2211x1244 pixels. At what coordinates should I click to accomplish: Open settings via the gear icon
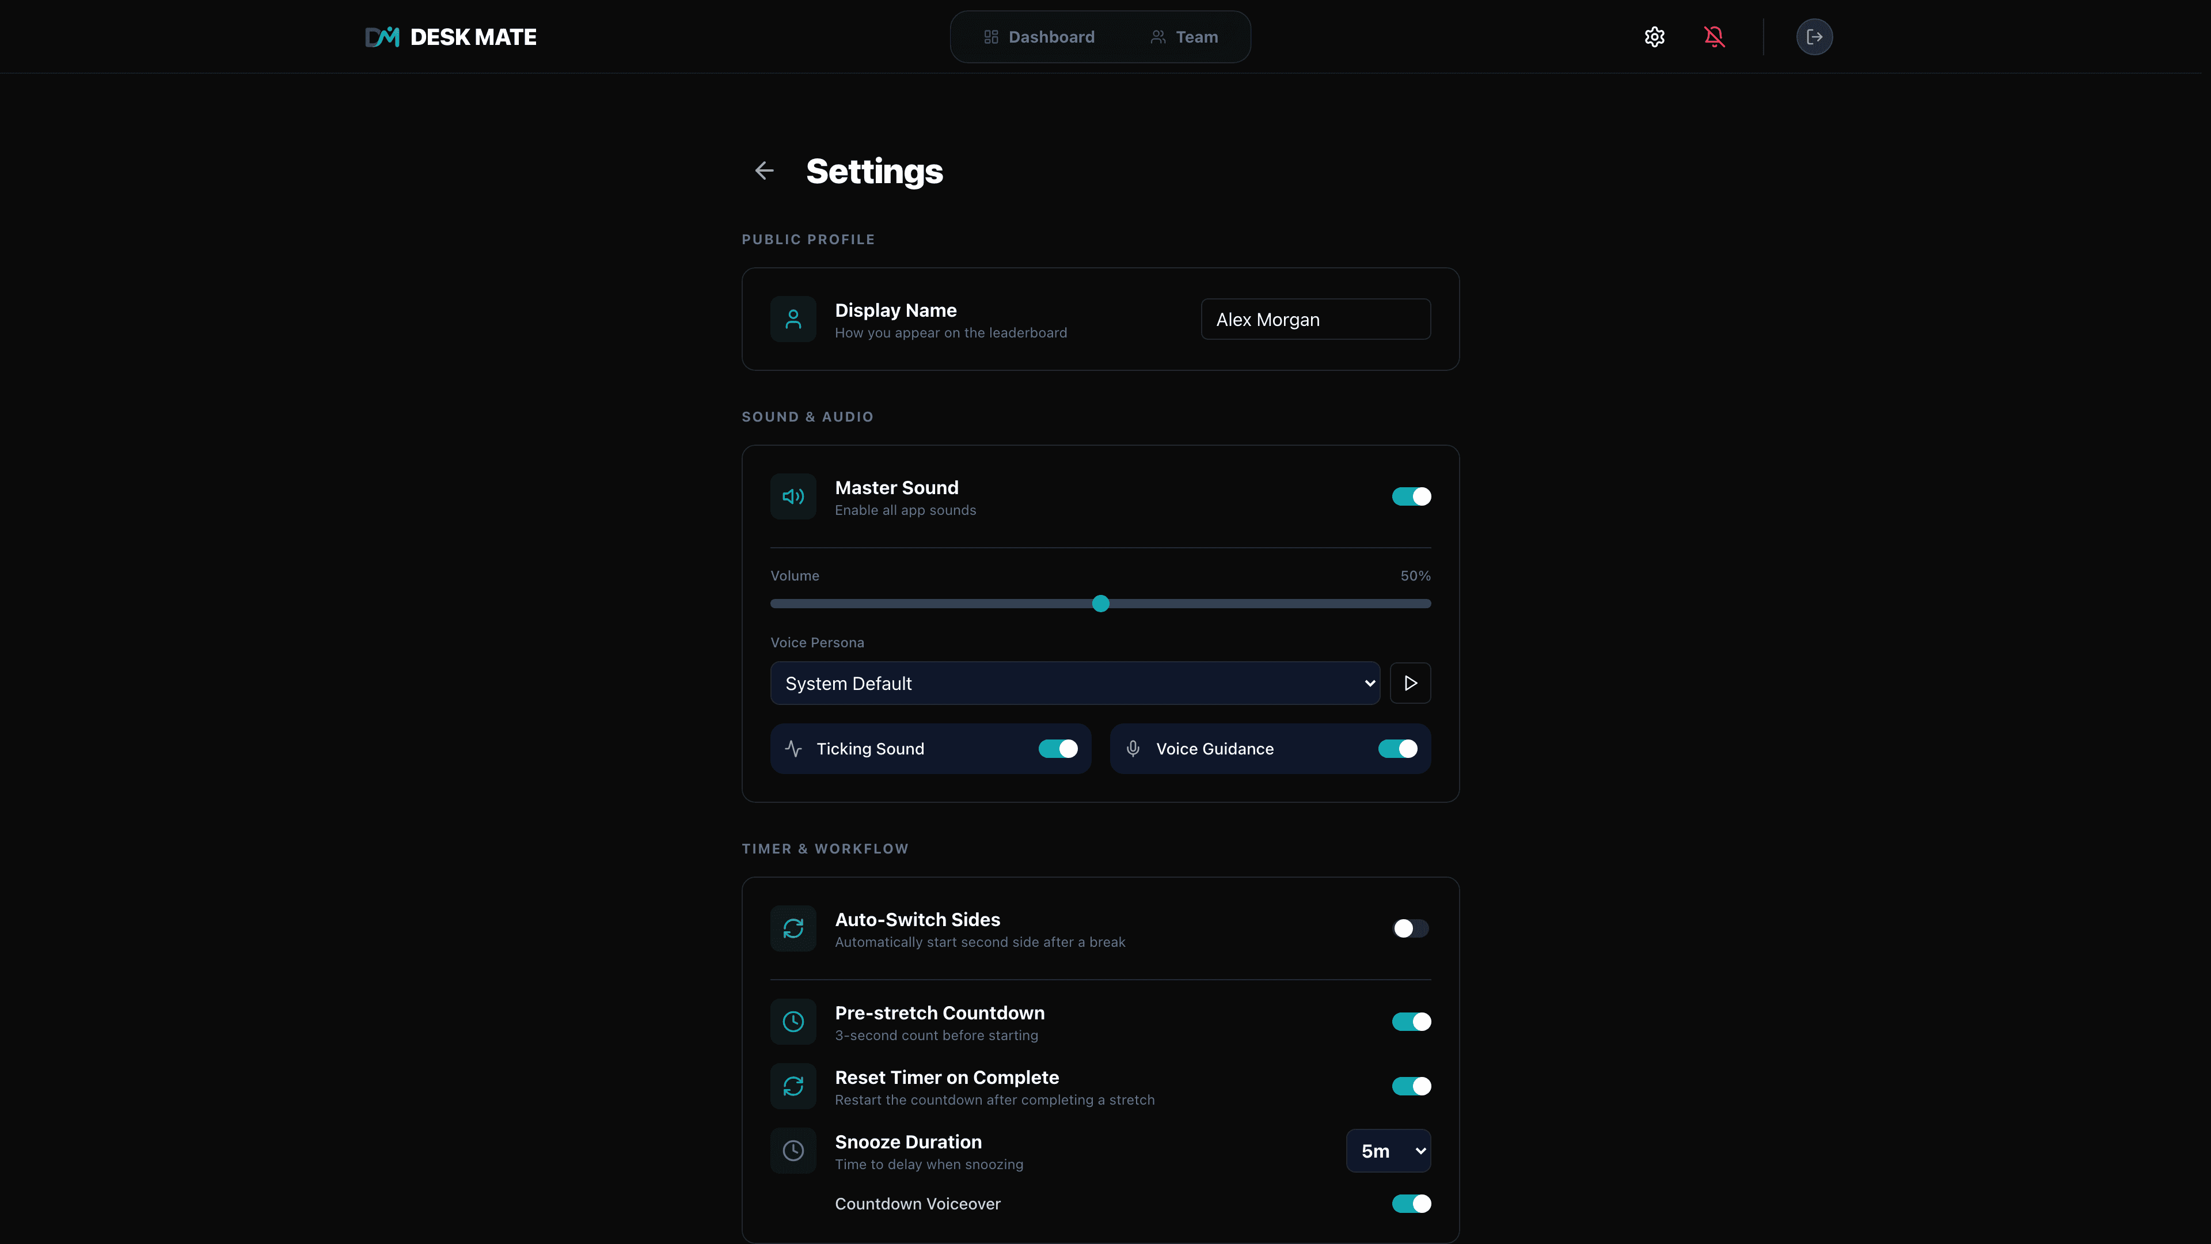point(1655,37)
